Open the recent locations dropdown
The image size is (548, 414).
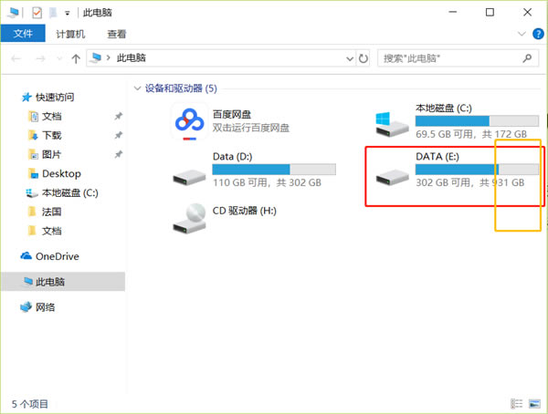59,58
